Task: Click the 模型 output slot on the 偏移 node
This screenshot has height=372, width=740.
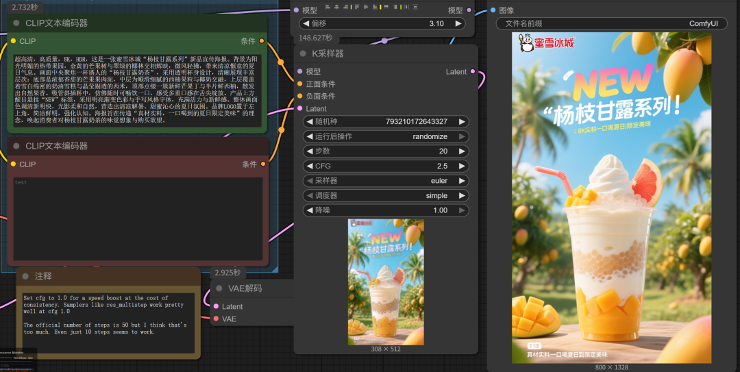Action: pyautogui.click(x=469, y=10)
